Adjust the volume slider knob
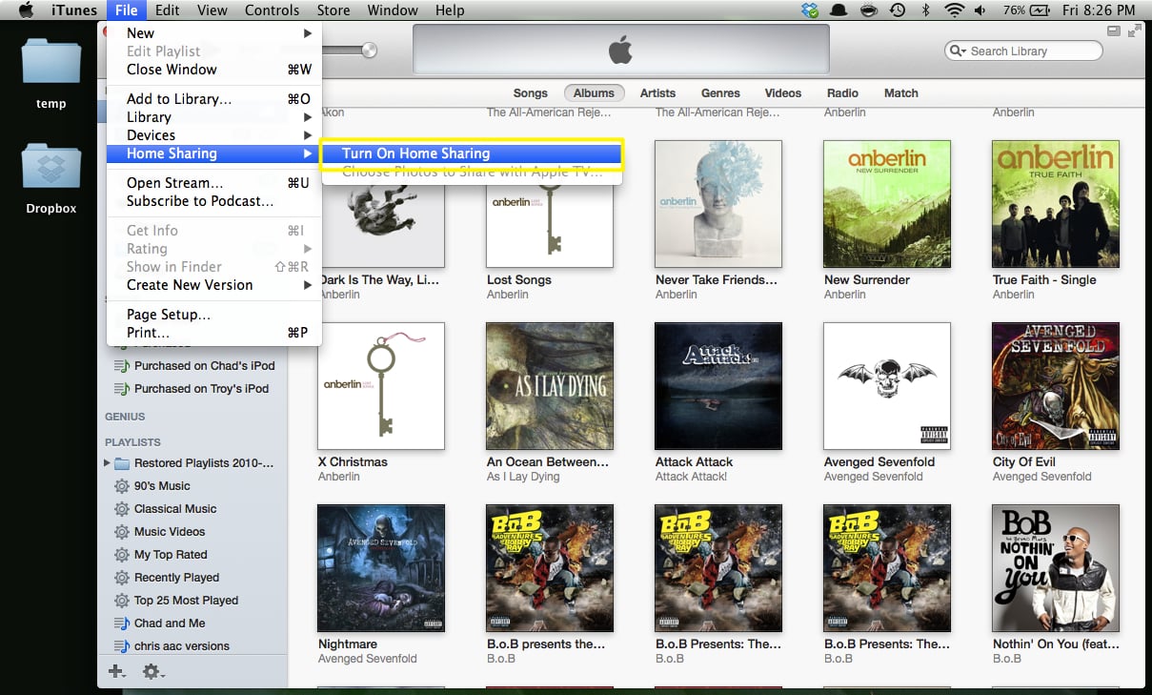This screenshot has width=1152, height=695. point(370,51)
